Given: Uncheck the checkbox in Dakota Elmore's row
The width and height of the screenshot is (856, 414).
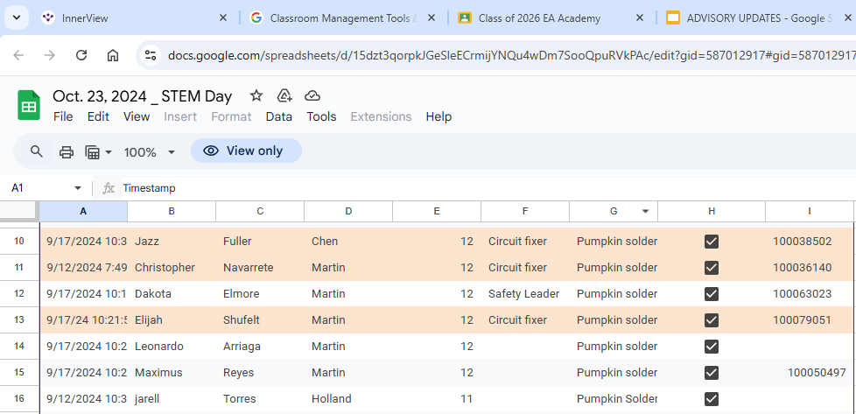Looking at the screenshot, I should coord(712,294).
